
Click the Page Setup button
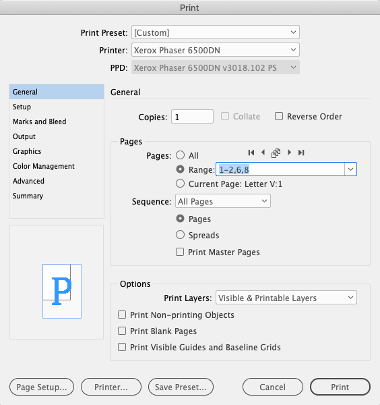tap(42, 387)
